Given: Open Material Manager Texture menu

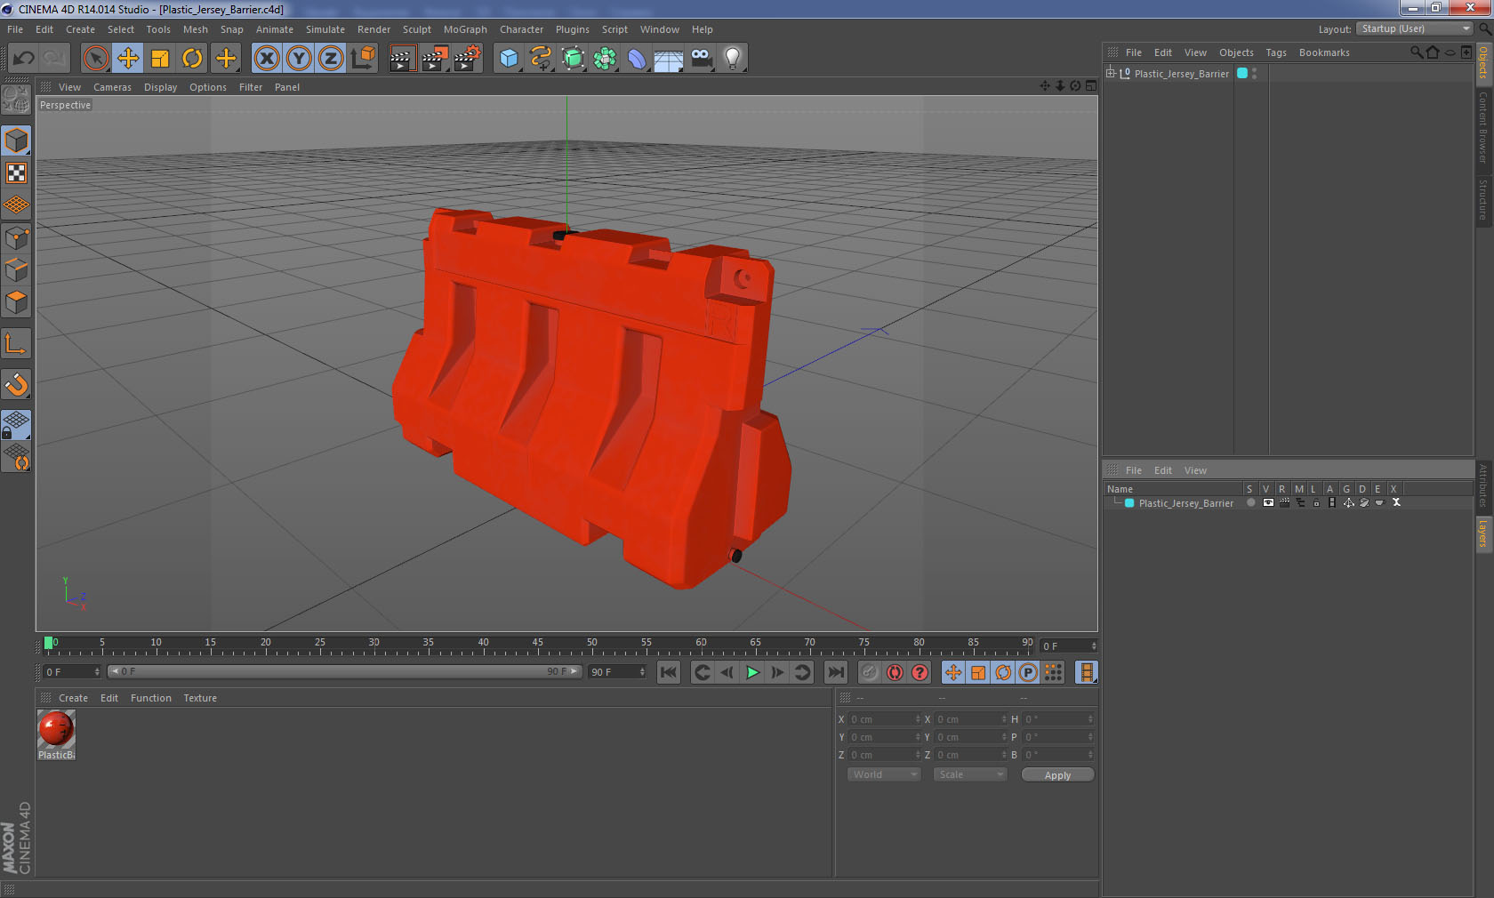Looking at the screenshot, I should click(x=200, y=698).
